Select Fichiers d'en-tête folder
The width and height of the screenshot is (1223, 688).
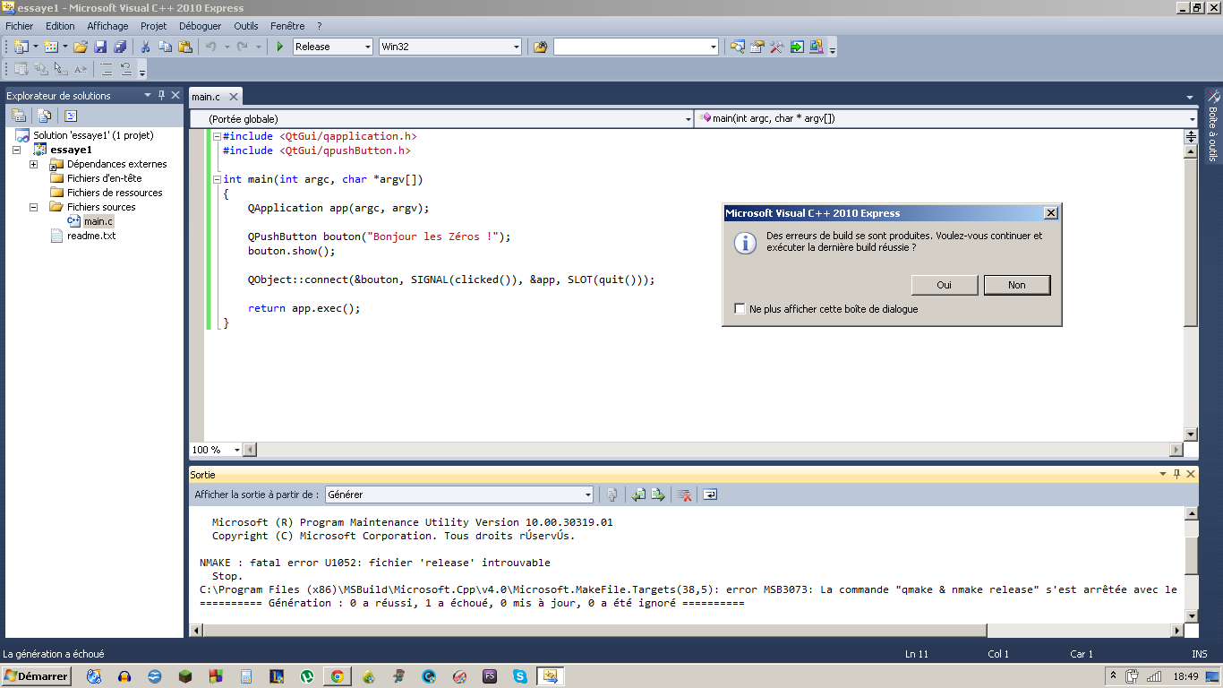(104, 178)
